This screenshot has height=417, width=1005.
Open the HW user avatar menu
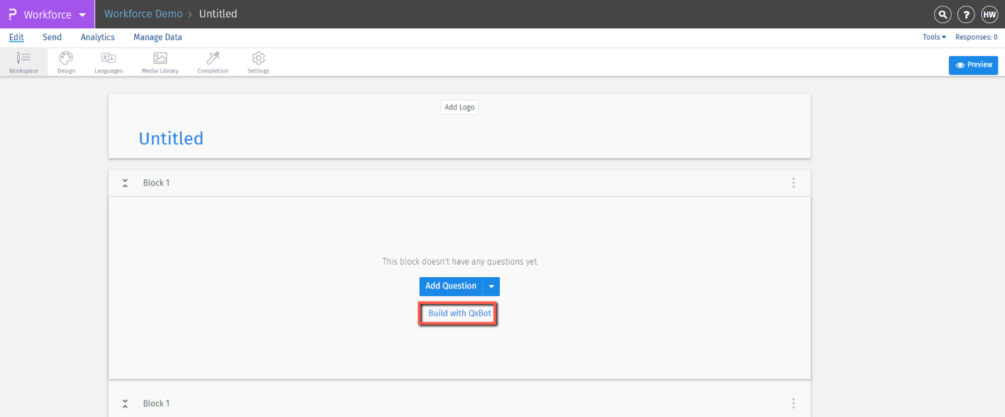coord(990,15)
